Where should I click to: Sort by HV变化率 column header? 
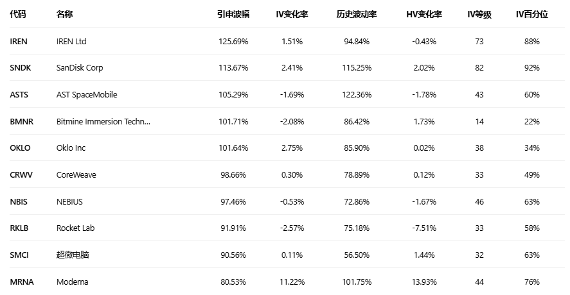click(424, 14)
